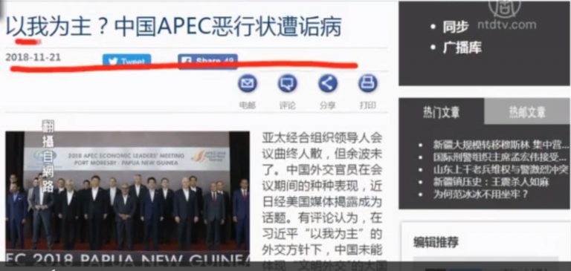Screen dimensions: 571x271
Task: Click the 评论 label under comment icon
Action: pyautogui.click(x=288, y=105)
